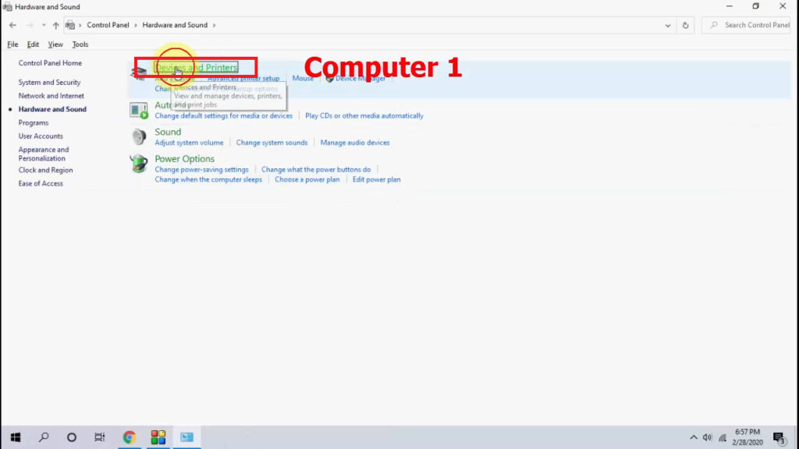Click the volume icon in the system tray
This screenshot has height=449, width=799.
point(707,437)
